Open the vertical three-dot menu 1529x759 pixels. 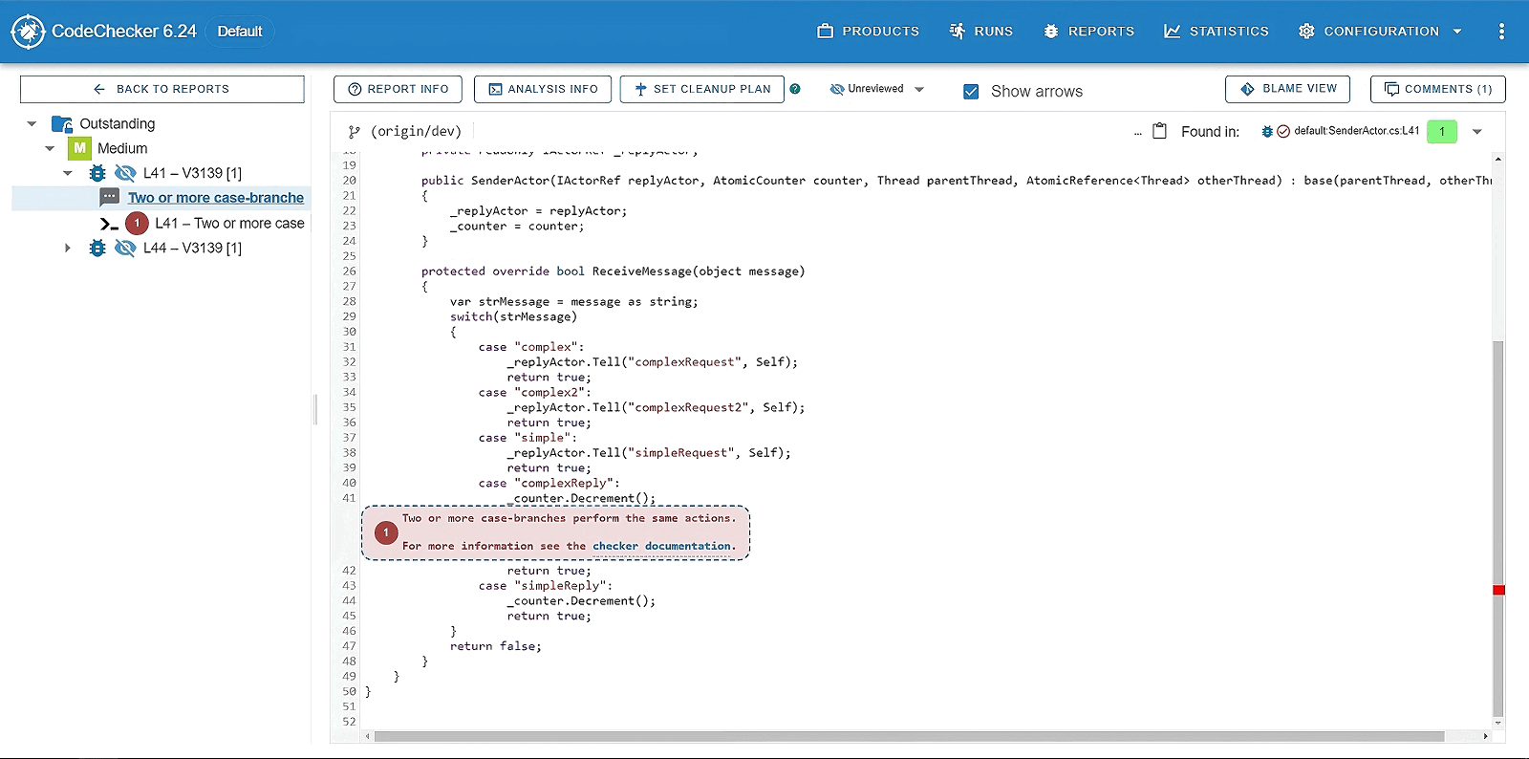coord(1501,32)
